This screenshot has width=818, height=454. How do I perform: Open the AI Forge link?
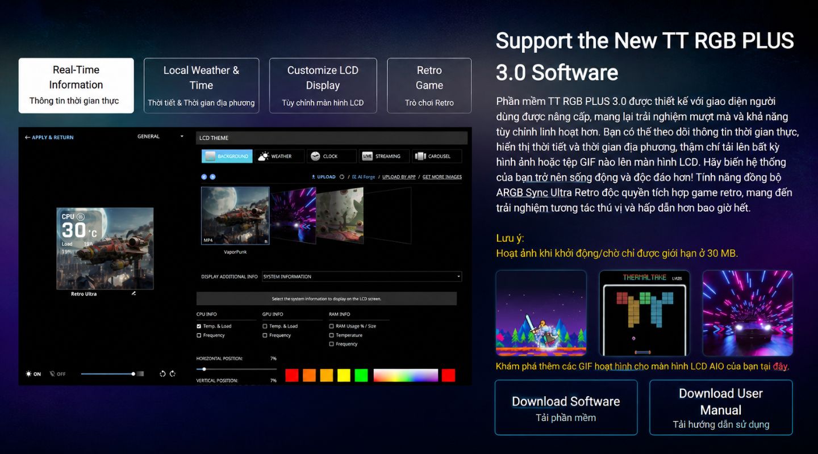tap(364, 177)
